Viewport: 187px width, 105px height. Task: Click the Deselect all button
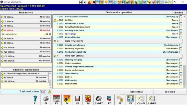[137, 92]
